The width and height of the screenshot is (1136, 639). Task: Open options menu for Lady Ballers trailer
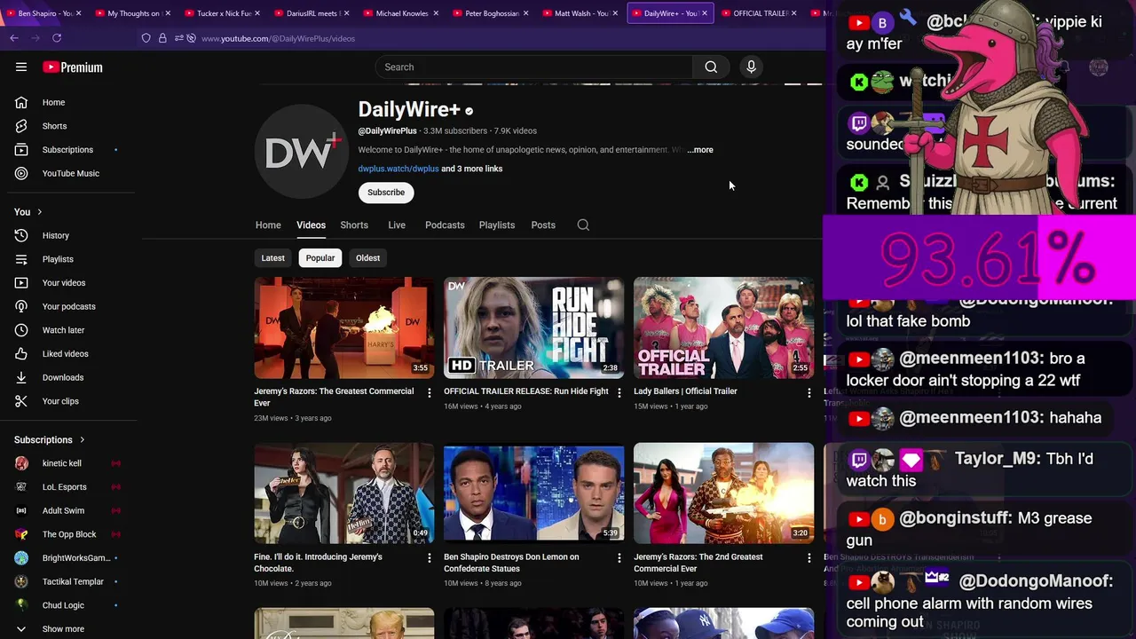(x=809, y=392)
